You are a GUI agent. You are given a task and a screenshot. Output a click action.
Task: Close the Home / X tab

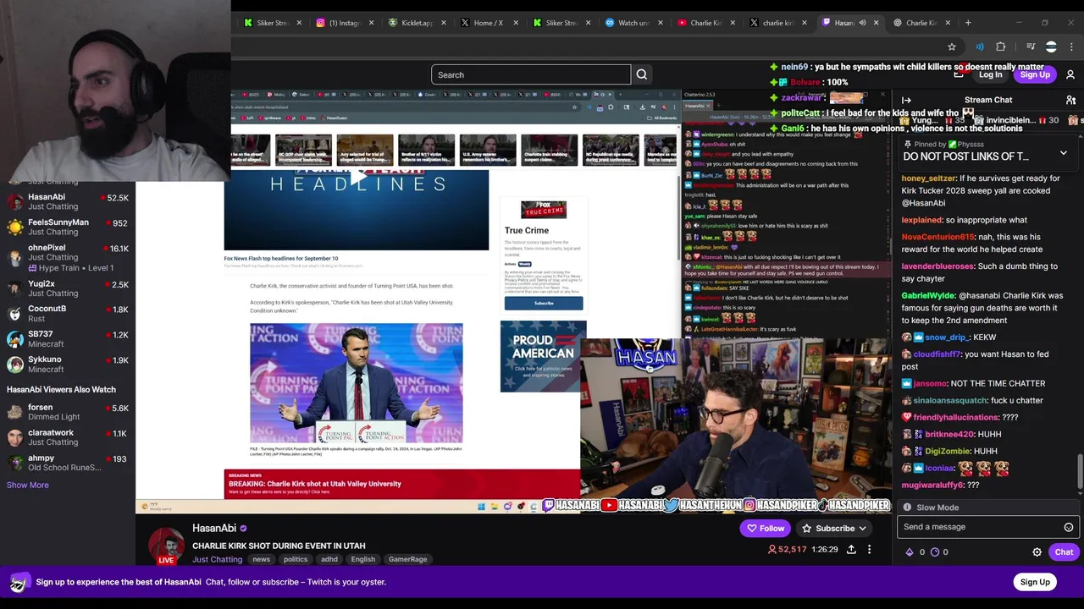tap(515, 23)
